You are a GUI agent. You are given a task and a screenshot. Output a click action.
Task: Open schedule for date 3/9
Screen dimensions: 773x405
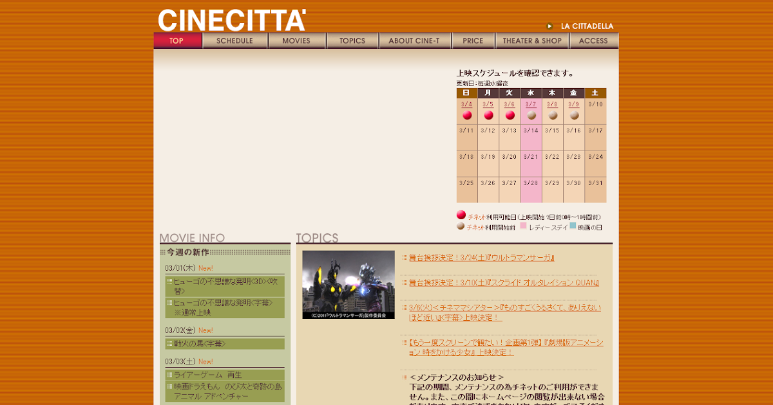(x=574, y=104)
